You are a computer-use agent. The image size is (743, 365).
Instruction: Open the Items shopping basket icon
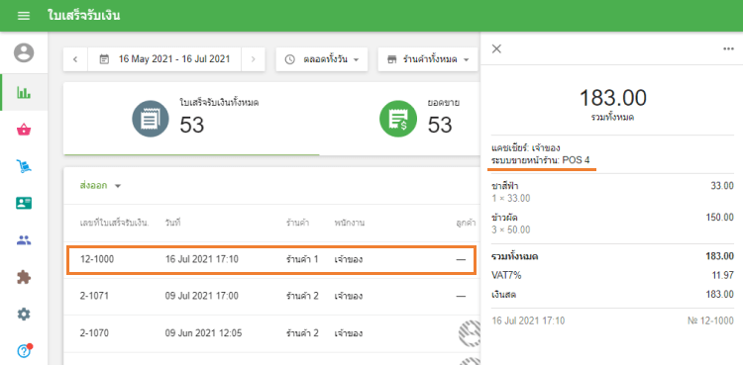pos(24,130)
